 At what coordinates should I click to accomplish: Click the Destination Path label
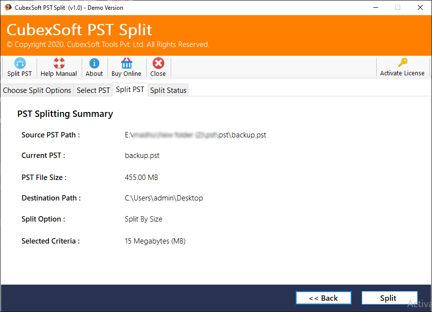51,198
